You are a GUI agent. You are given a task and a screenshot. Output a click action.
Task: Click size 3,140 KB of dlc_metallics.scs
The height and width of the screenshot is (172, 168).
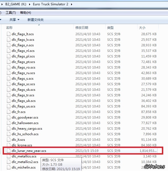(x=150, y=156)
